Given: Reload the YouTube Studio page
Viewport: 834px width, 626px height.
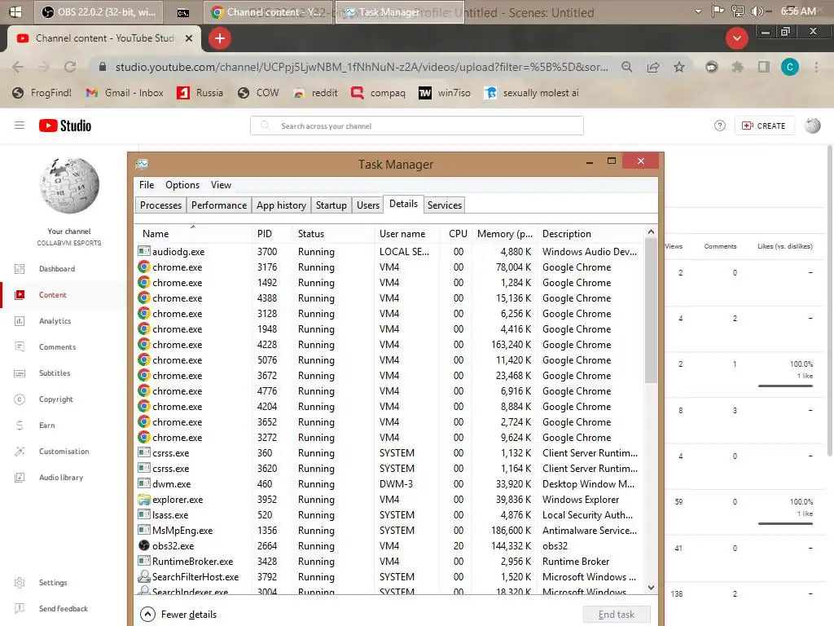Looking at the screenshot, I should (70, 67).
